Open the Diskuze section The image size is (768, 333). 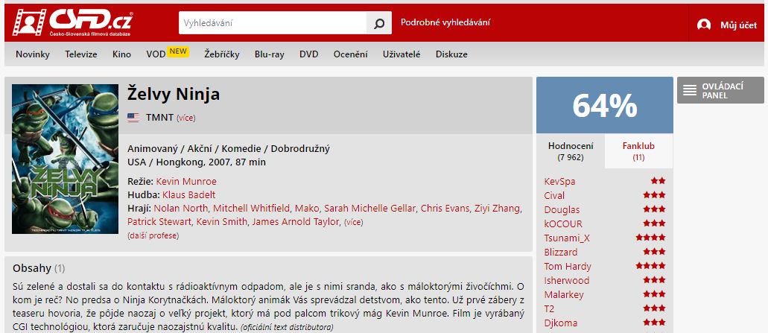(x=451, y=54)
